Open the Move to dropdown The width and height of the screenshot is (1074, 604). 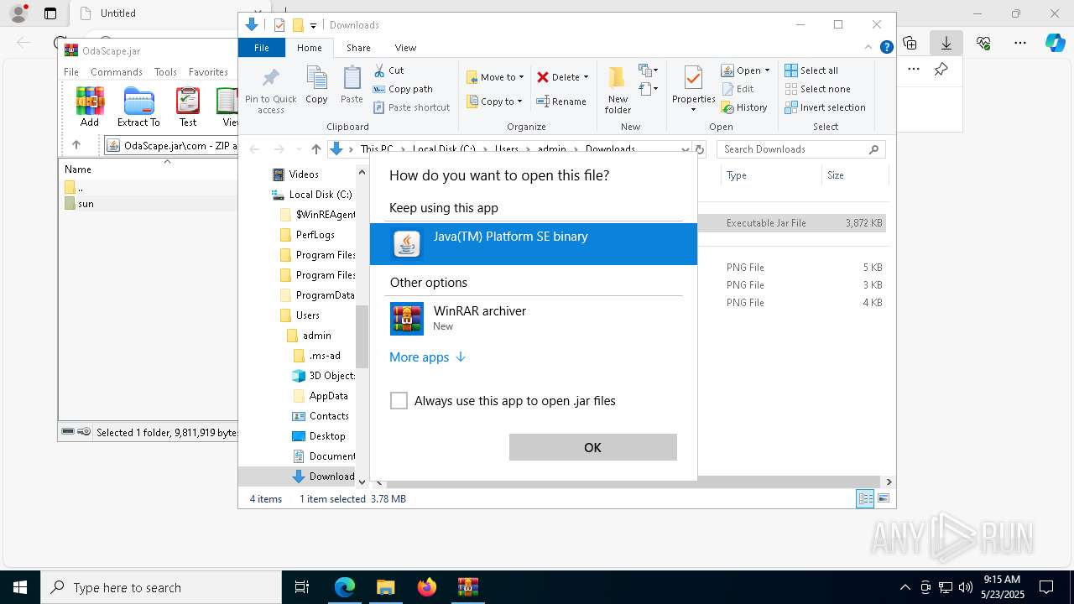[x=495, y=77]
